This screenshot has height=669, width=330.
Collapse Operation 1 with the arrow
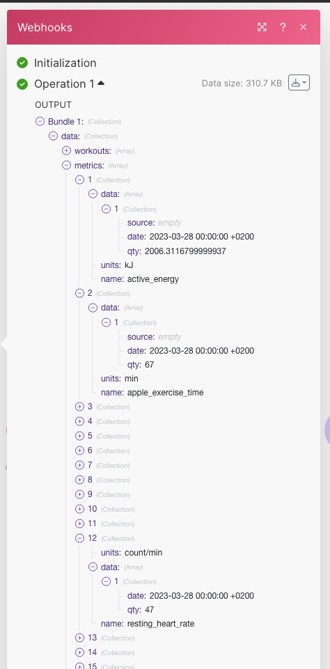[101, 84]
